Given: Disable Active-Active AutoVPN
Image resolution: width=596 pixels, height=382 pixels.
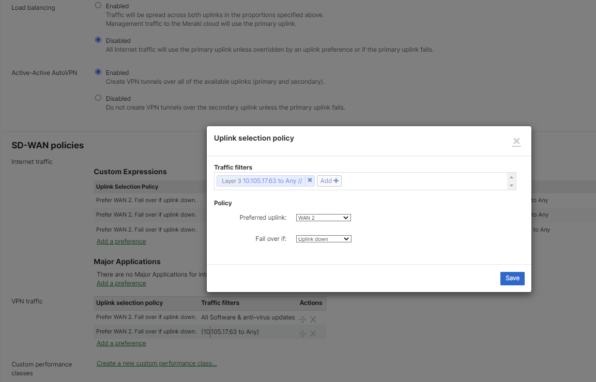Looking at the screenshot, I should coord(98,98).
